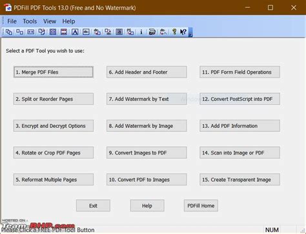Screen dimensions: 306x234
Task: Click the bottom Help button
Action: pos(147,206)
